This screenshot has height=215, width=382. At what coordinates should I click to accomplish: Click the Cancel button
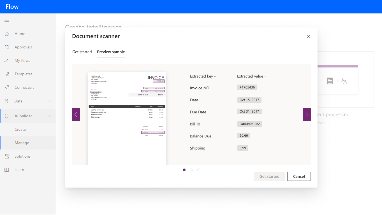click(299, 176)
